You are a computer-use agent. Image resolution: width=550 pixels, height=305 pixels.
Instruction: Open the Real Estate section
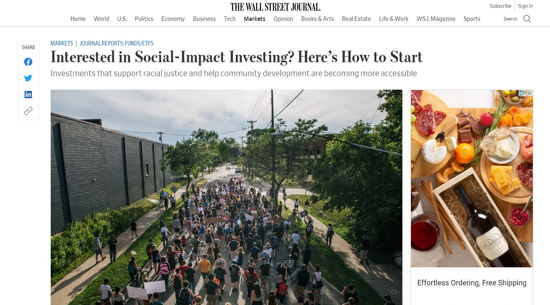click(x=356, y=19)
